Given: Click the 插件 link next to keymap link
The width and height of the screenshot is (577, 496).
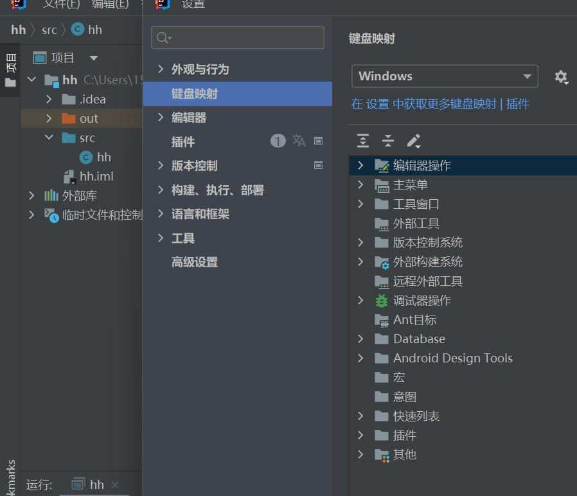Looking at the screenshot, I should 517,104.
